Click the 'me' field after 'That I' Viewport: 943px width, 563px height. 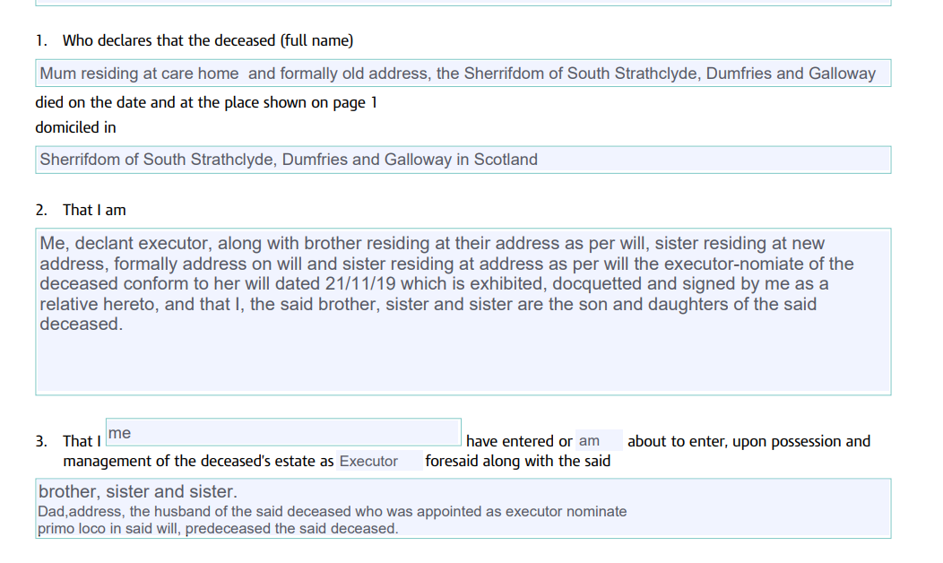[283, 432]
